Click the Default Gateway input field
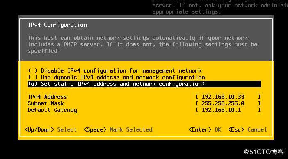Screen dimensions: 288x159 [x=228, y=110]
